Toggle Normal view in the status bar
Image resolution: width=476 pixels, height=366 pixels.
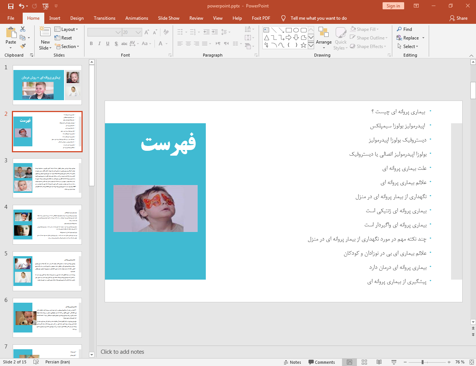(349, 362)
